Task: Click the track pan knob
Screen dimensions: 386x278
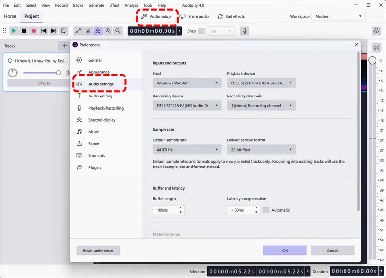Action: (x=13, y=73)
